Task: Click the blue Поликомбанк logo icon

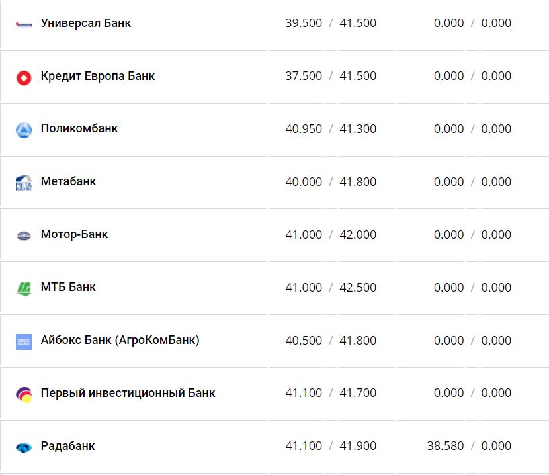Action: [x=24, y=130]
